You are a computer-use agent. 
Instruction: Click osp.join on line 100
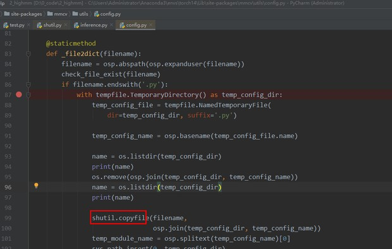point(168,228)
